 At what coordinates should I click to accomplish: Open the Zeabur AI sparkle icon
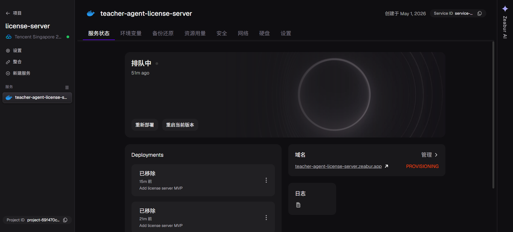505,9
